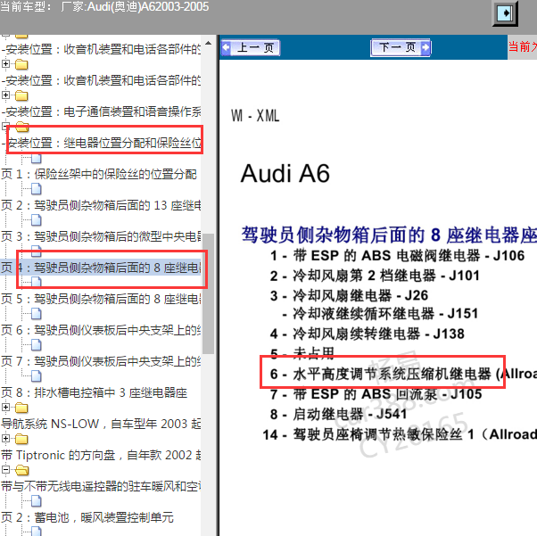
Task: Collapse the folder above 带与不带无线电遥控器的驻车暖风
Action: (x=5, y=469)
